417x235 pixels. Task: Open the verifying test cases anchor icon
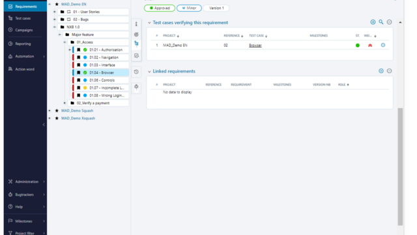[x=136, y=44]
